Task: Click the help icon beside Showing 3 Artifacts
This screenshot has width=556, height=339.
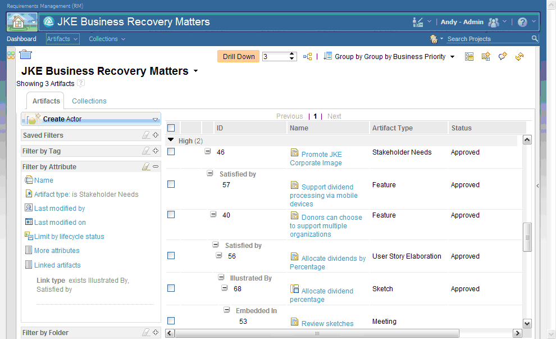Action: pyautogui.click(x=81, y=83)
